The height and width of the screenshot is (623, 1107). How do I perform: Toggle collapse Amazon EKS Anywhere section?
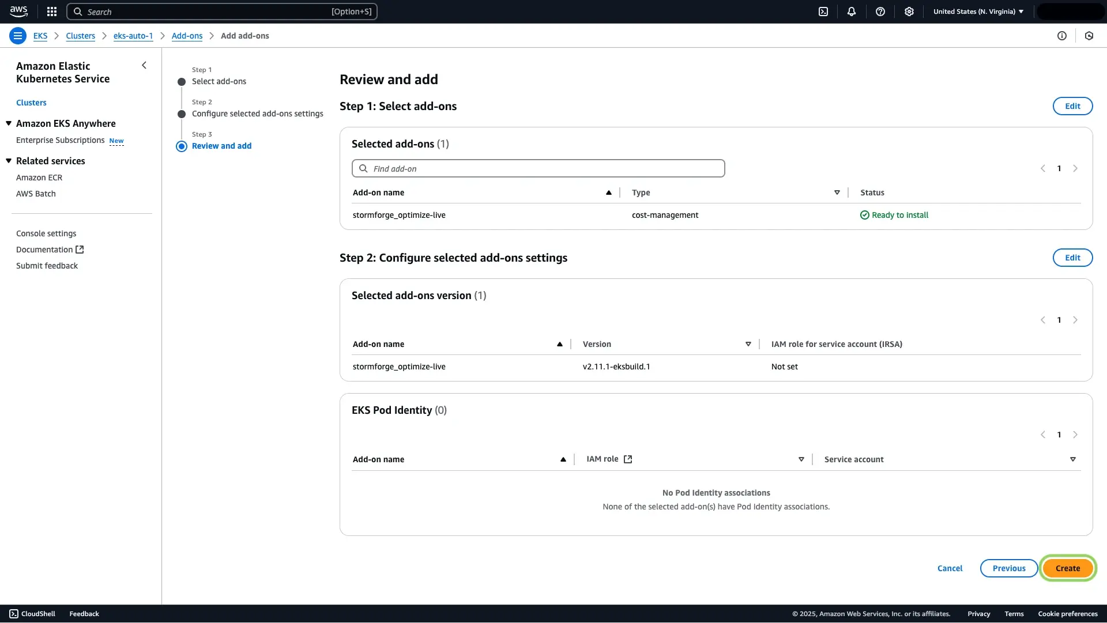coord(9,123)
